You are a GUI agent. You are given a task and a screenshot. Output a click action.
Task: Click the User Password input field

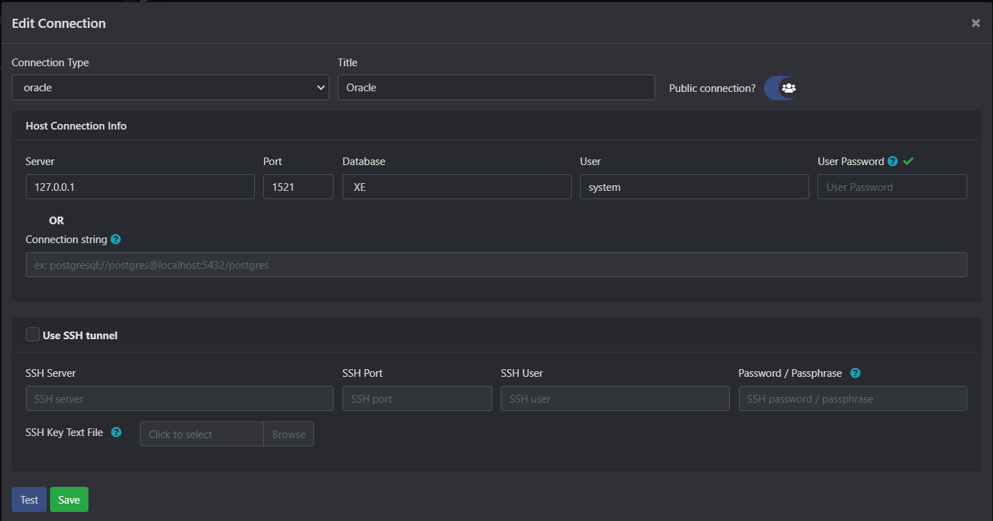coord(892,187)
